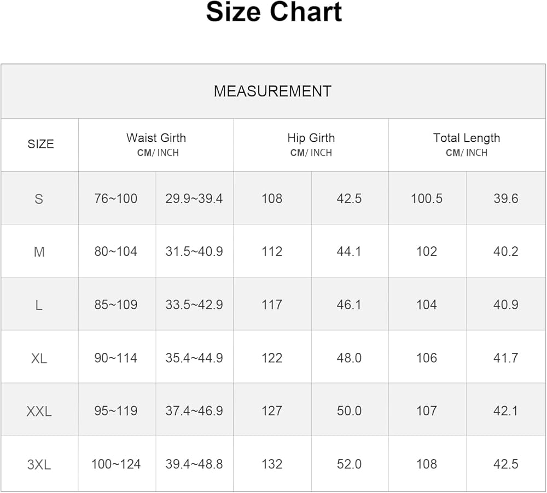Click the 76~100 waist cell
Viewport: 547px width, 493px height.
[x=116, y=198]
